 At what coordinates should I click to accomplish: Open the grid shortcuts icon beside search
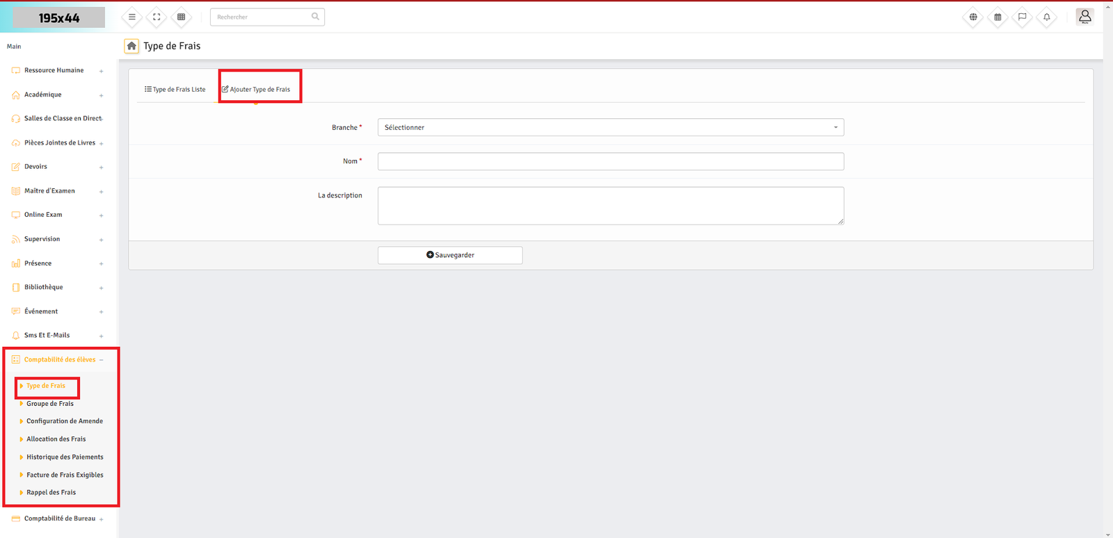181,17
